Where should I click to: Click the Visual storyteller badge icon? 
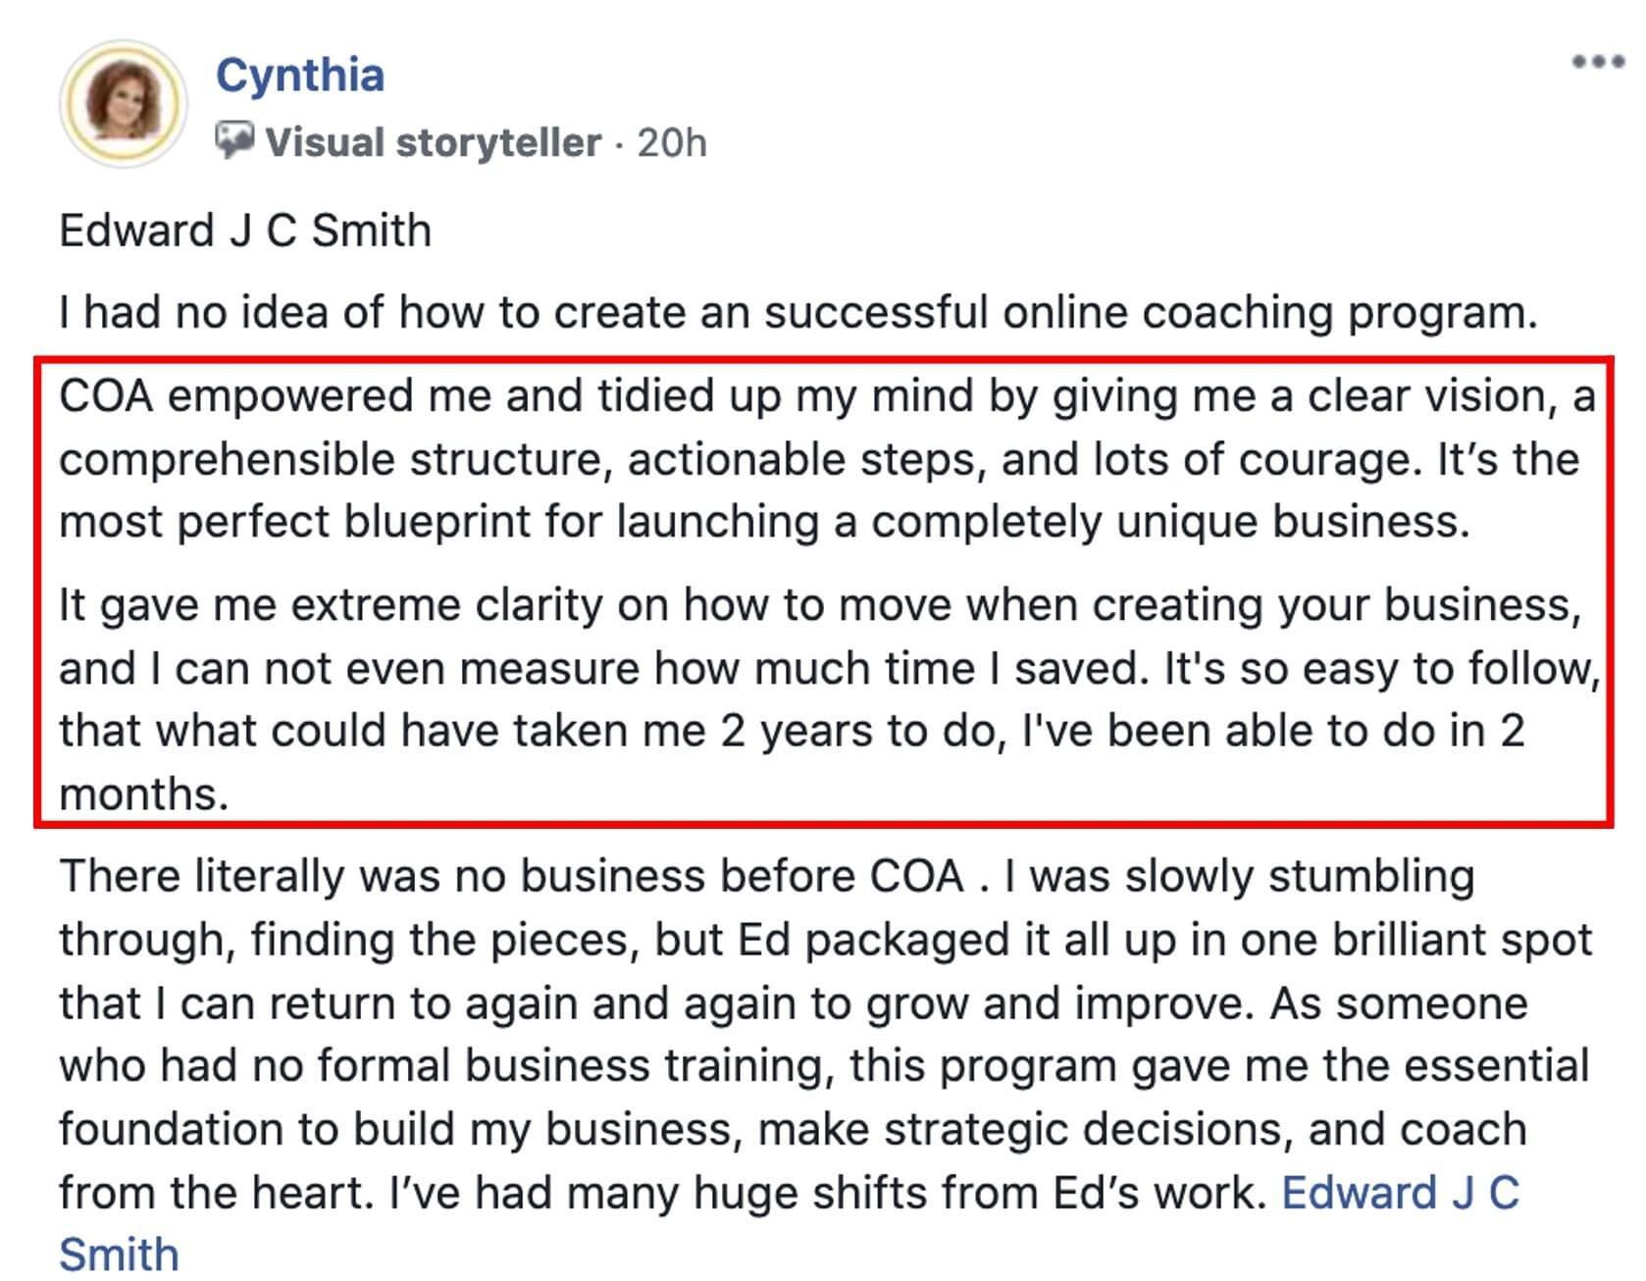click(x=234, y=141)
